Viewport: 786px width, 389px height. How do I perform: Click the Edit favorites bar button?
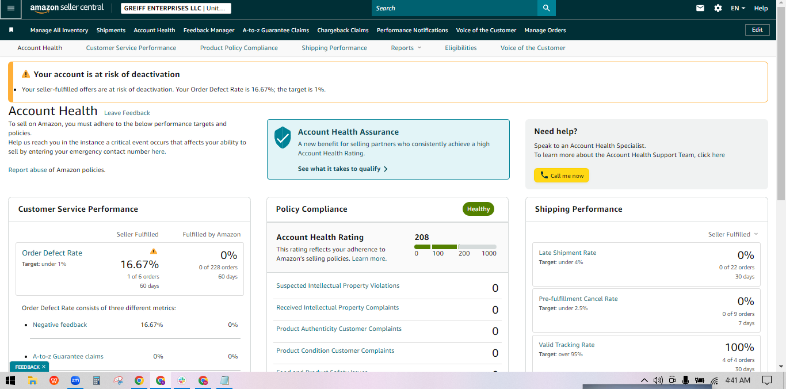757,30
